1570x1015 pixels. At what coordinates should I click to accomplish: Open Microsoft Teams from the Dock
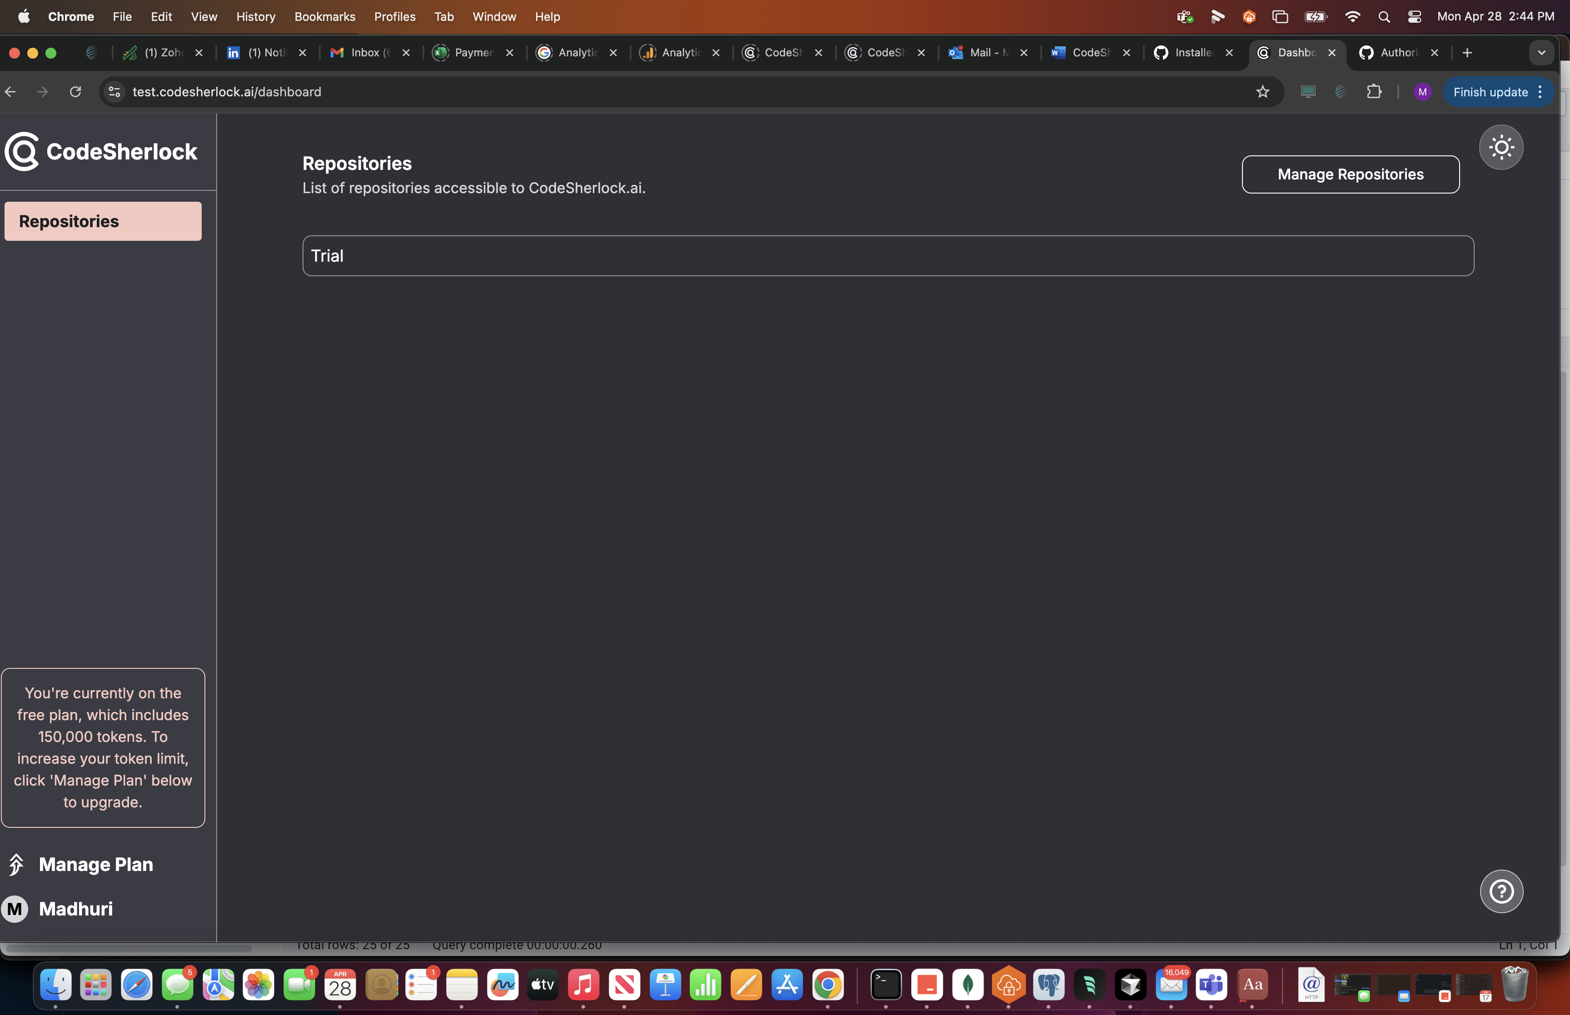coord(1212,985)
